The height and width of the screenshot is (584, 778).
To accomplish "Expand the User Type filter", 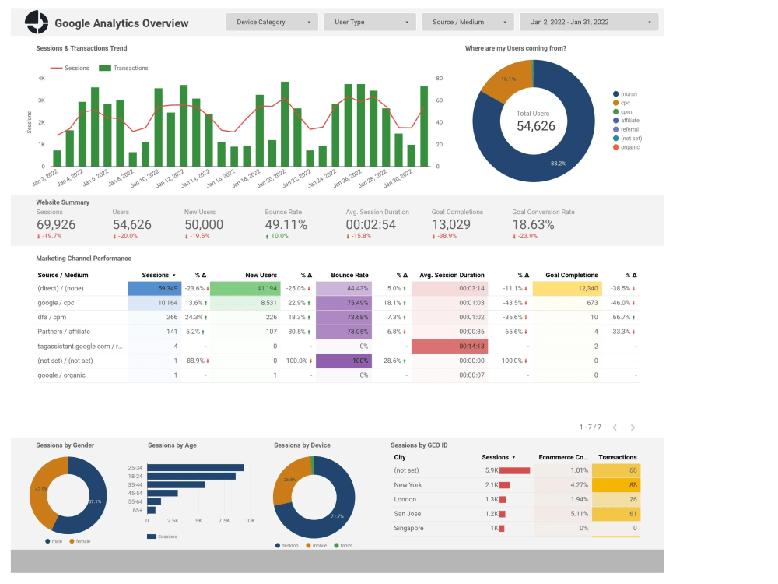I will point(370,23).
